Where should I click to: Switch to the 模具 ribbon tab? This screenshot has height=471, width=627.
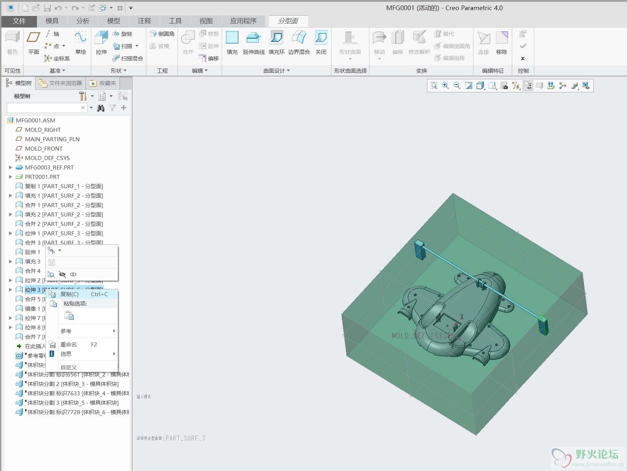pyautogui.click(x=52, y=21)
